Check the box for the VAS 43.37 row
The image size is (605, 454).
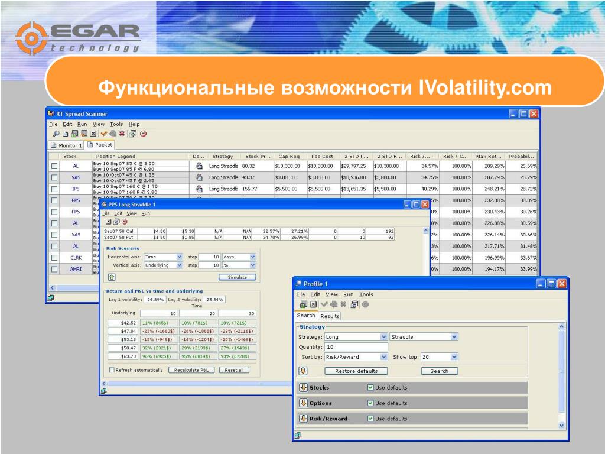(x=54, y=177)
